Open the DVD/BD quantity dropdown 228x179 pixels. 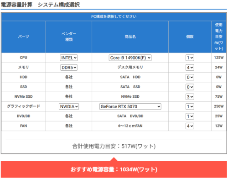[x=190, y=116]
